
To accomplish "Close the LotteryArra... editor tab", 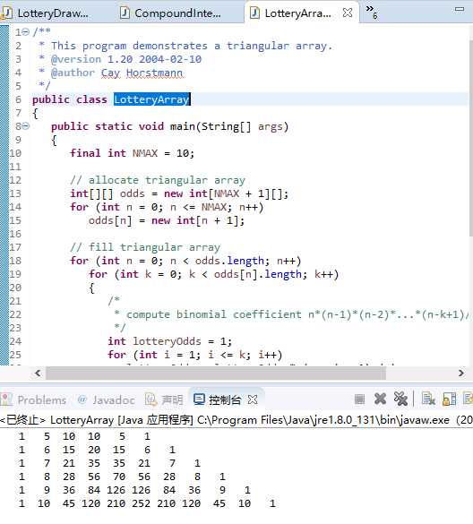I will [x=348, y=13].
